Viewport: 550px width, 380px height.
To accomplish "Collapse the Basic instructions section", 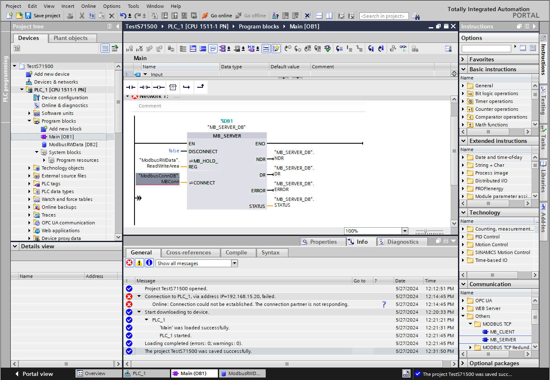I will point(464,69).
